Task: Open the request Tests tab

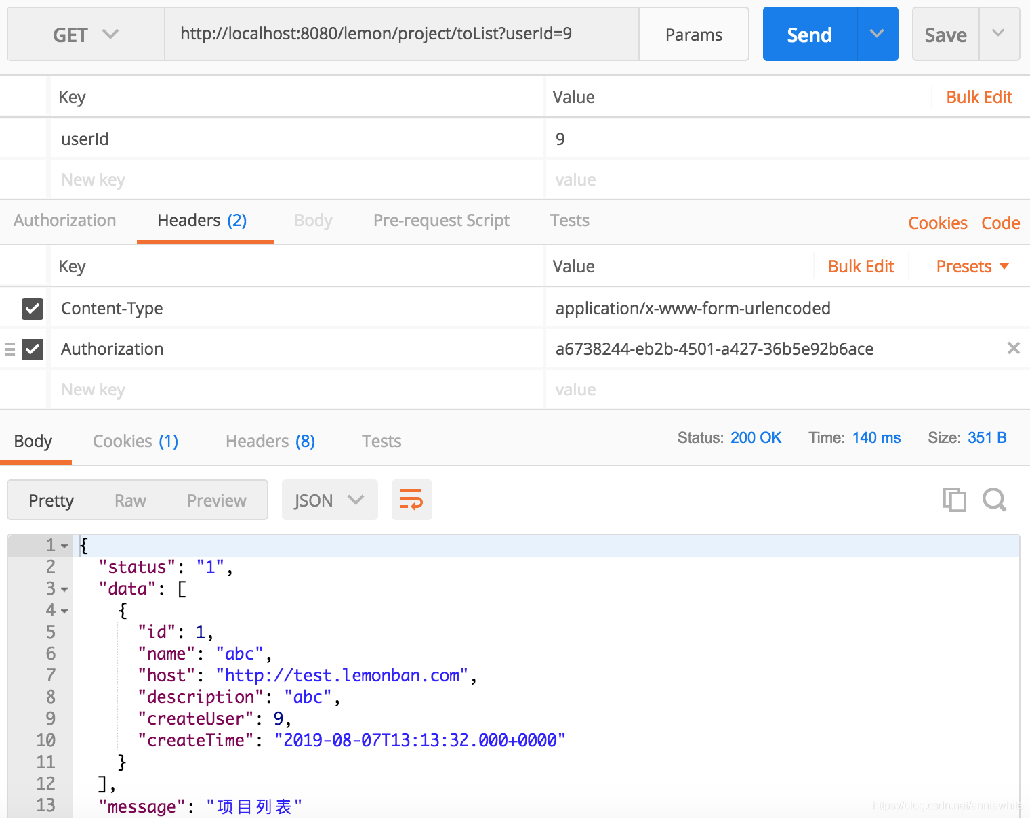Action: [570, 221]
